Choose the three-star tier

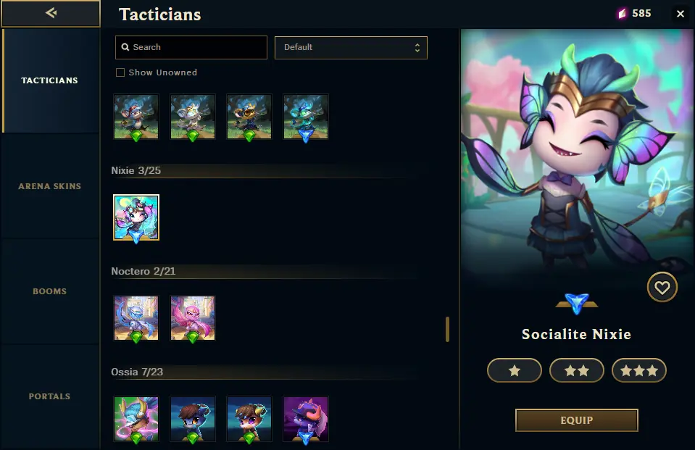639,371
